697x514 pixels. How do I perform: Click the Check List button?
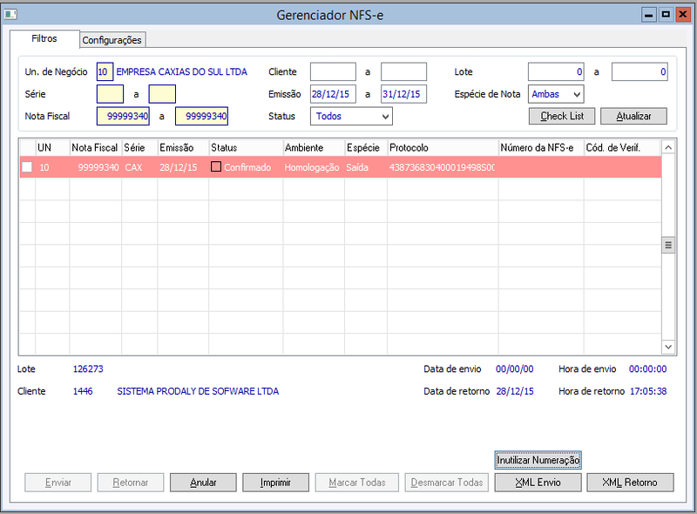point(562,116)
